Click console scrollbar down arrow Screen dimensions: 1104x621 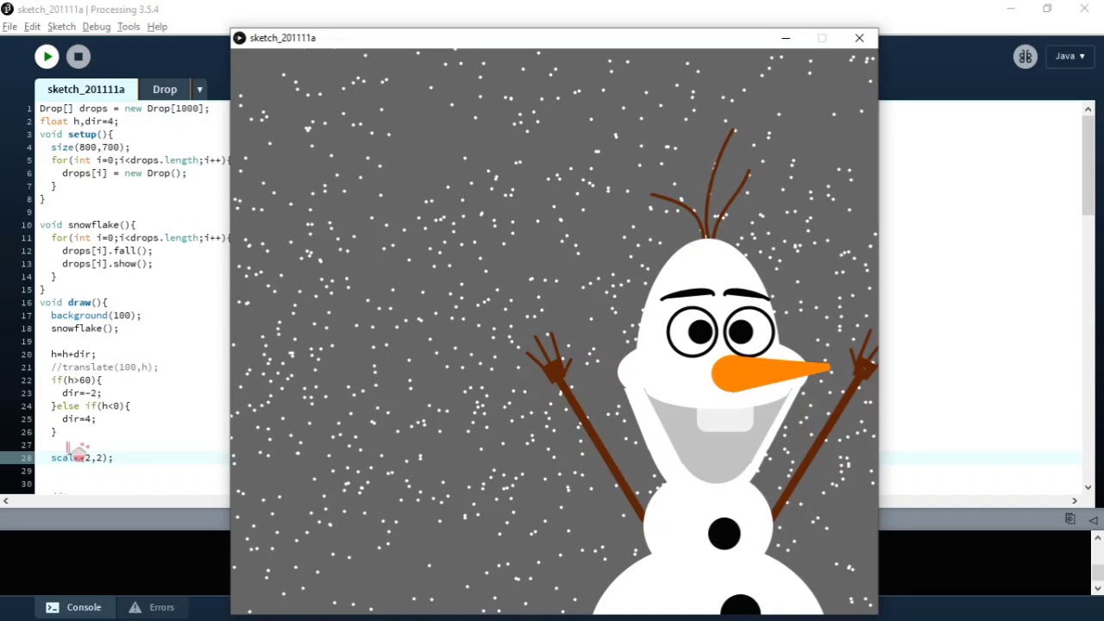pyautogui.click(x=1097, y=588)
